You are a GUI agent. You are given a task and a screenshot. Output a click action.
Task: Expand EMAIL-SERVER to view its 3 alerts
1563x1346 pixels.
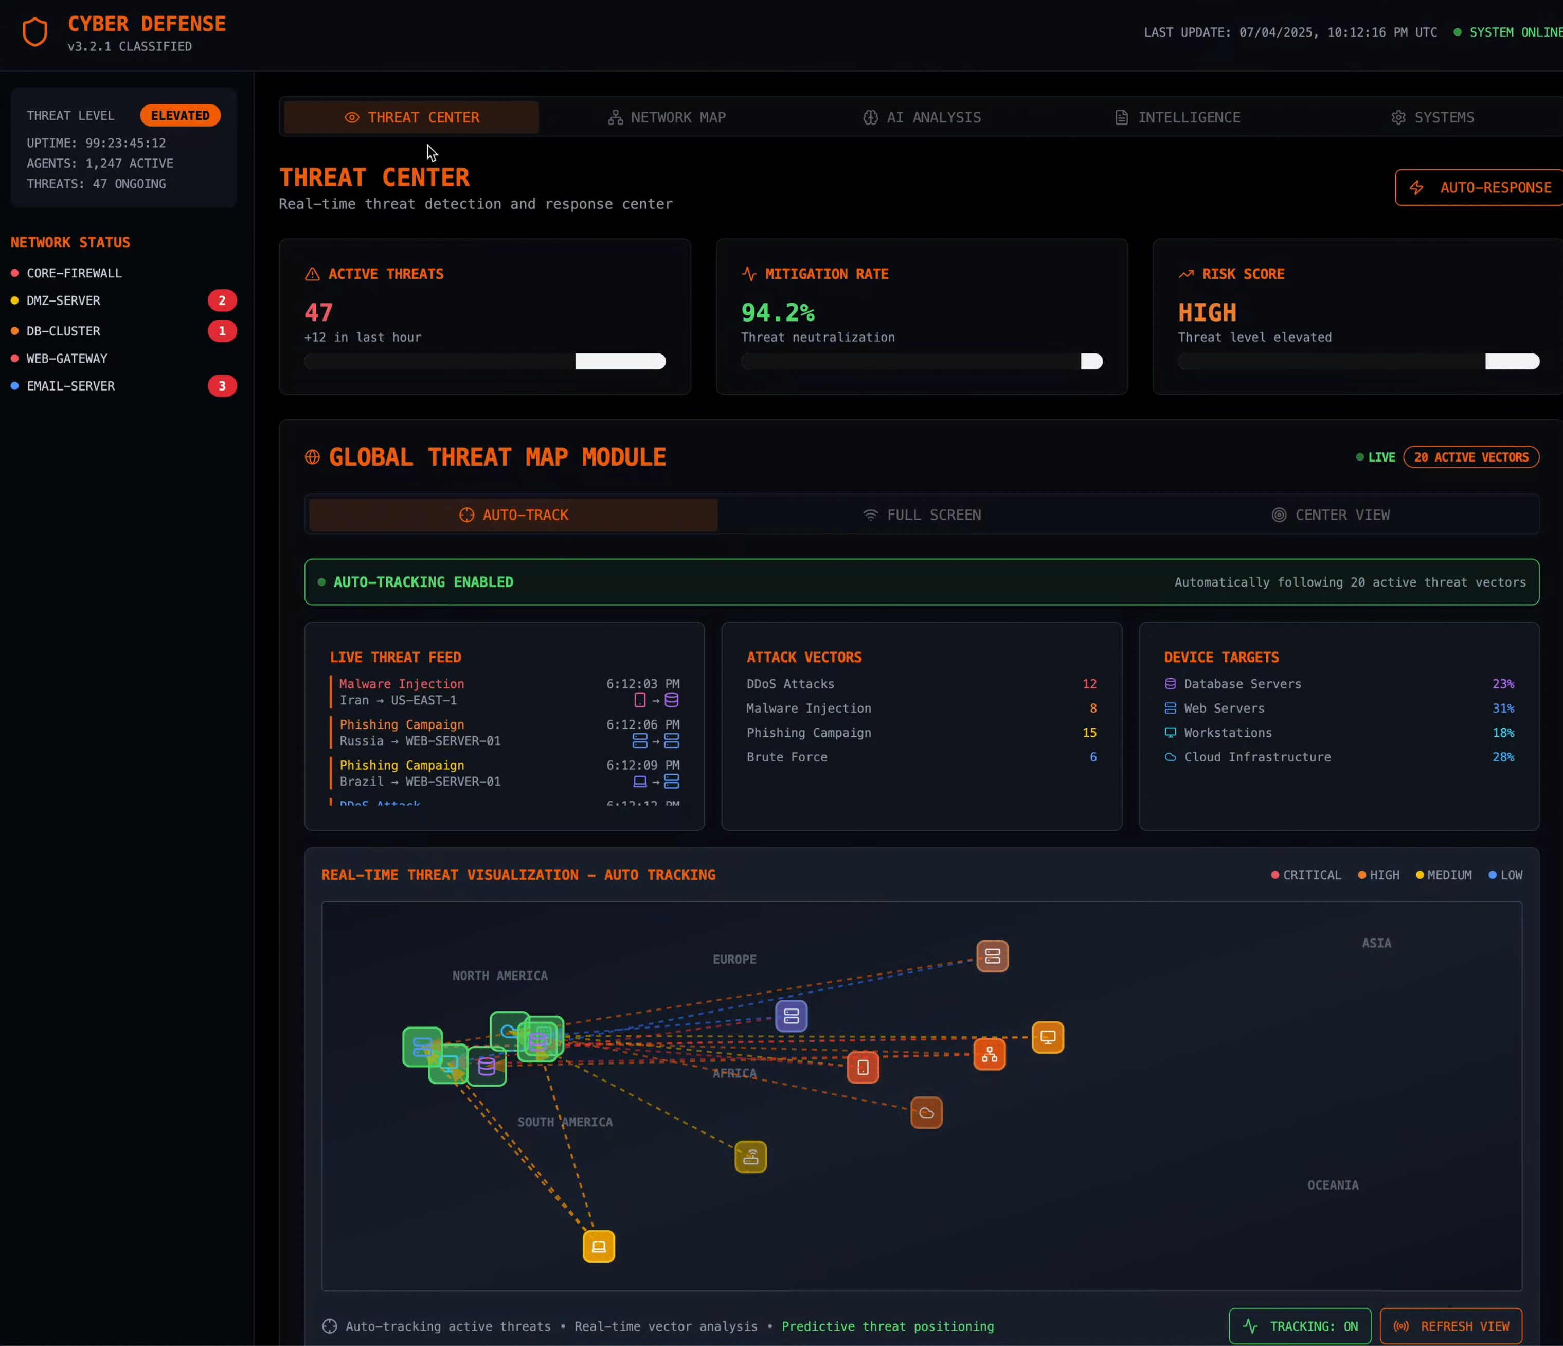pyautogui.click(x=222, y=385)
